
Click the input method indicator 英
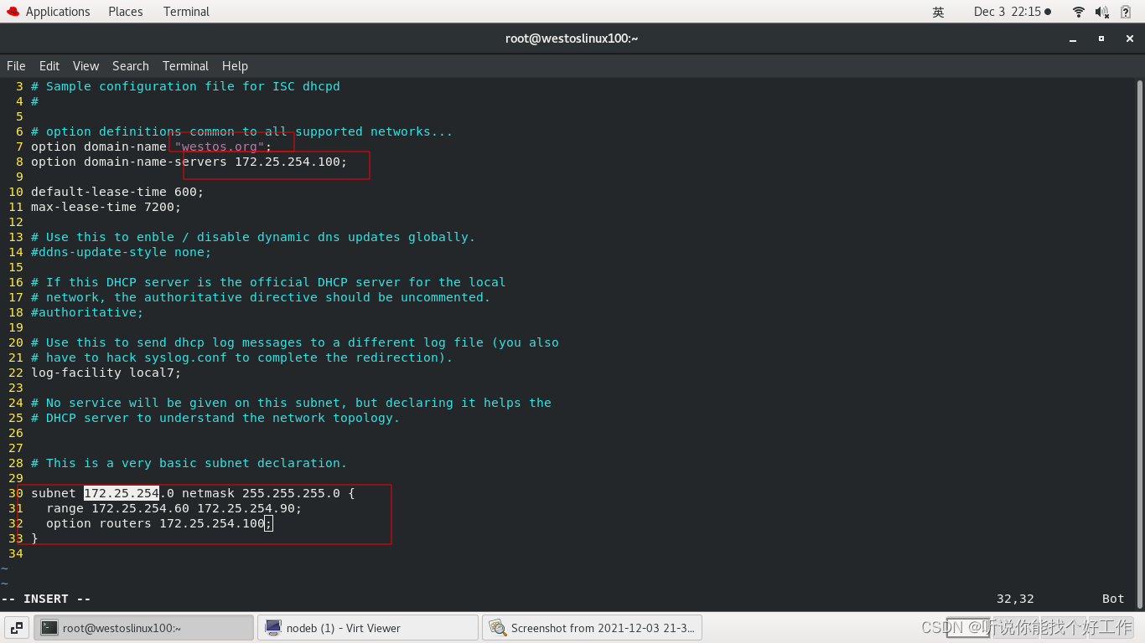point(938,12)
